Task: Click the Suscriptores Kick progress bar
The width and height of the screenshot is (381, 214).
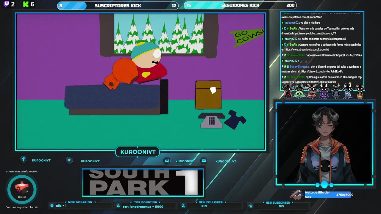Action: point(118,6)
